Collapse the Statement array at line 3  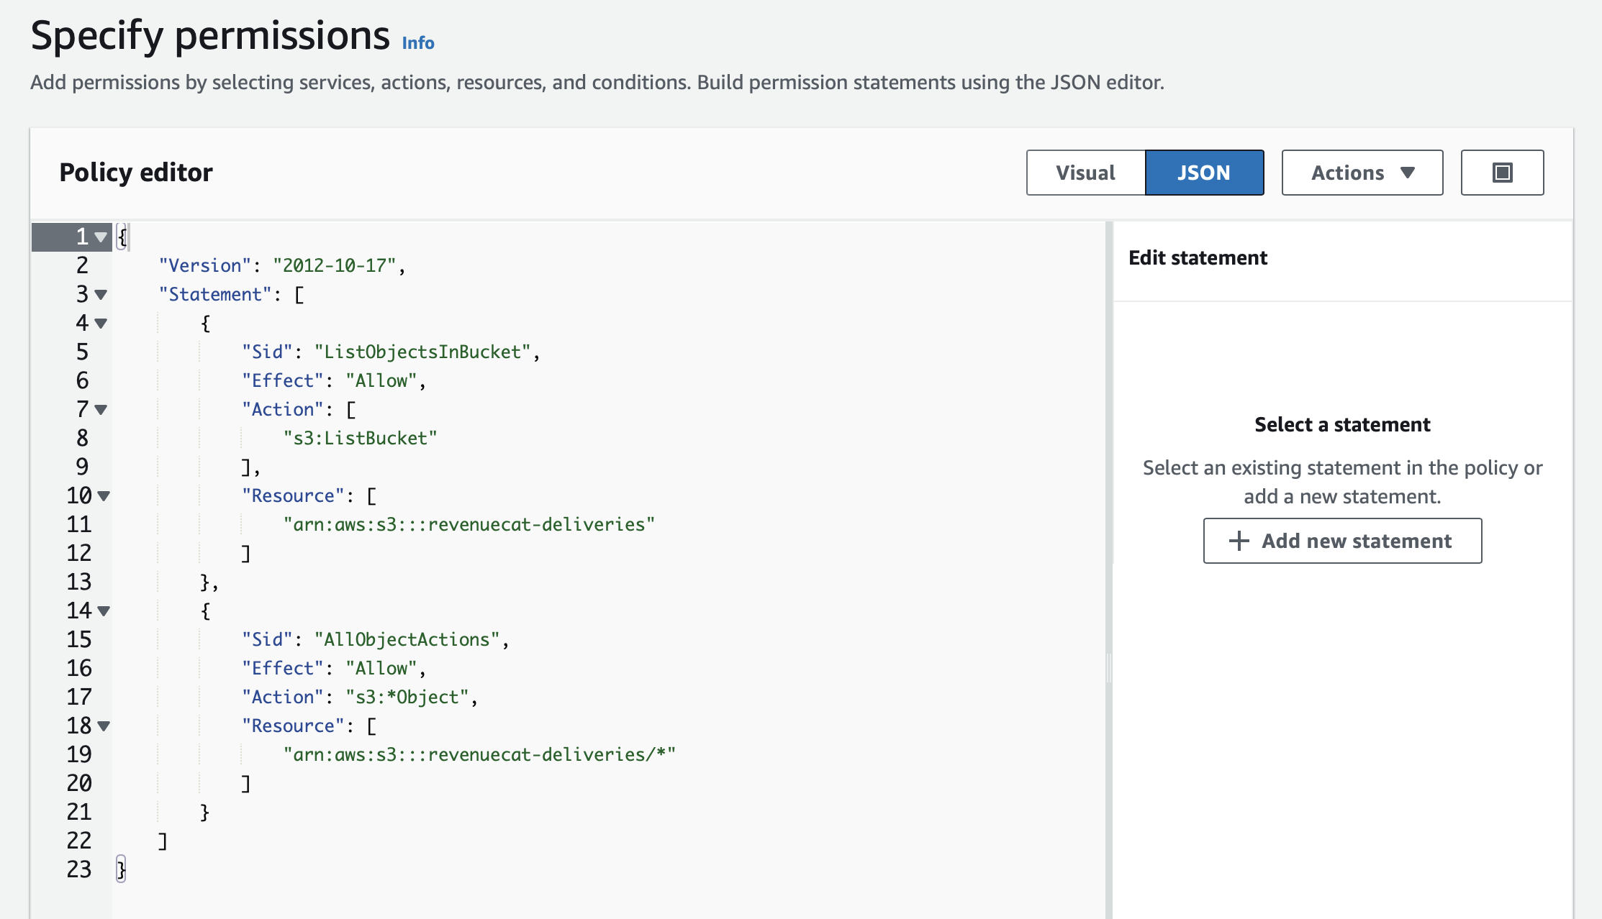click(x=101, y=294)
